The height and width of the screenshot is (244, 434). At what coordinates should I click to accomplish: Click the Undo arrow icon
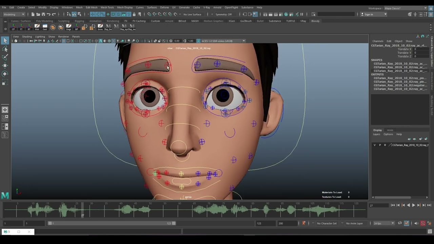tap(48, 14)
